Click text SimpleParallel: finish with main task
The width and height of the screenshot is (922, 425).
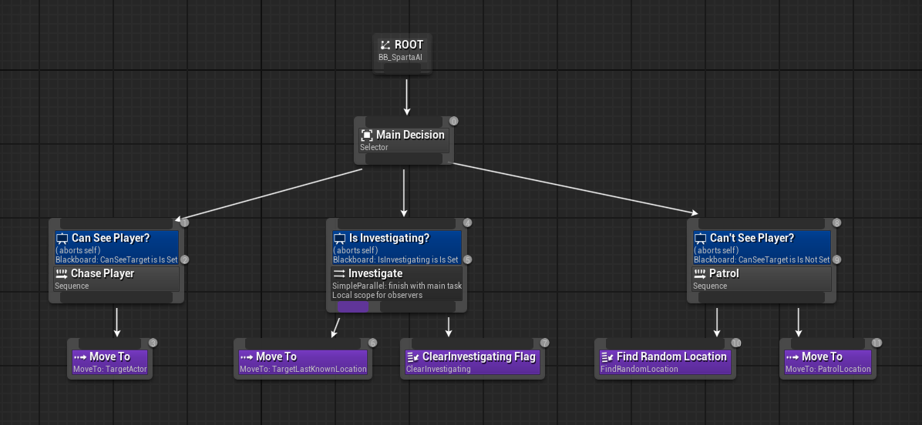tap(397, 286)
